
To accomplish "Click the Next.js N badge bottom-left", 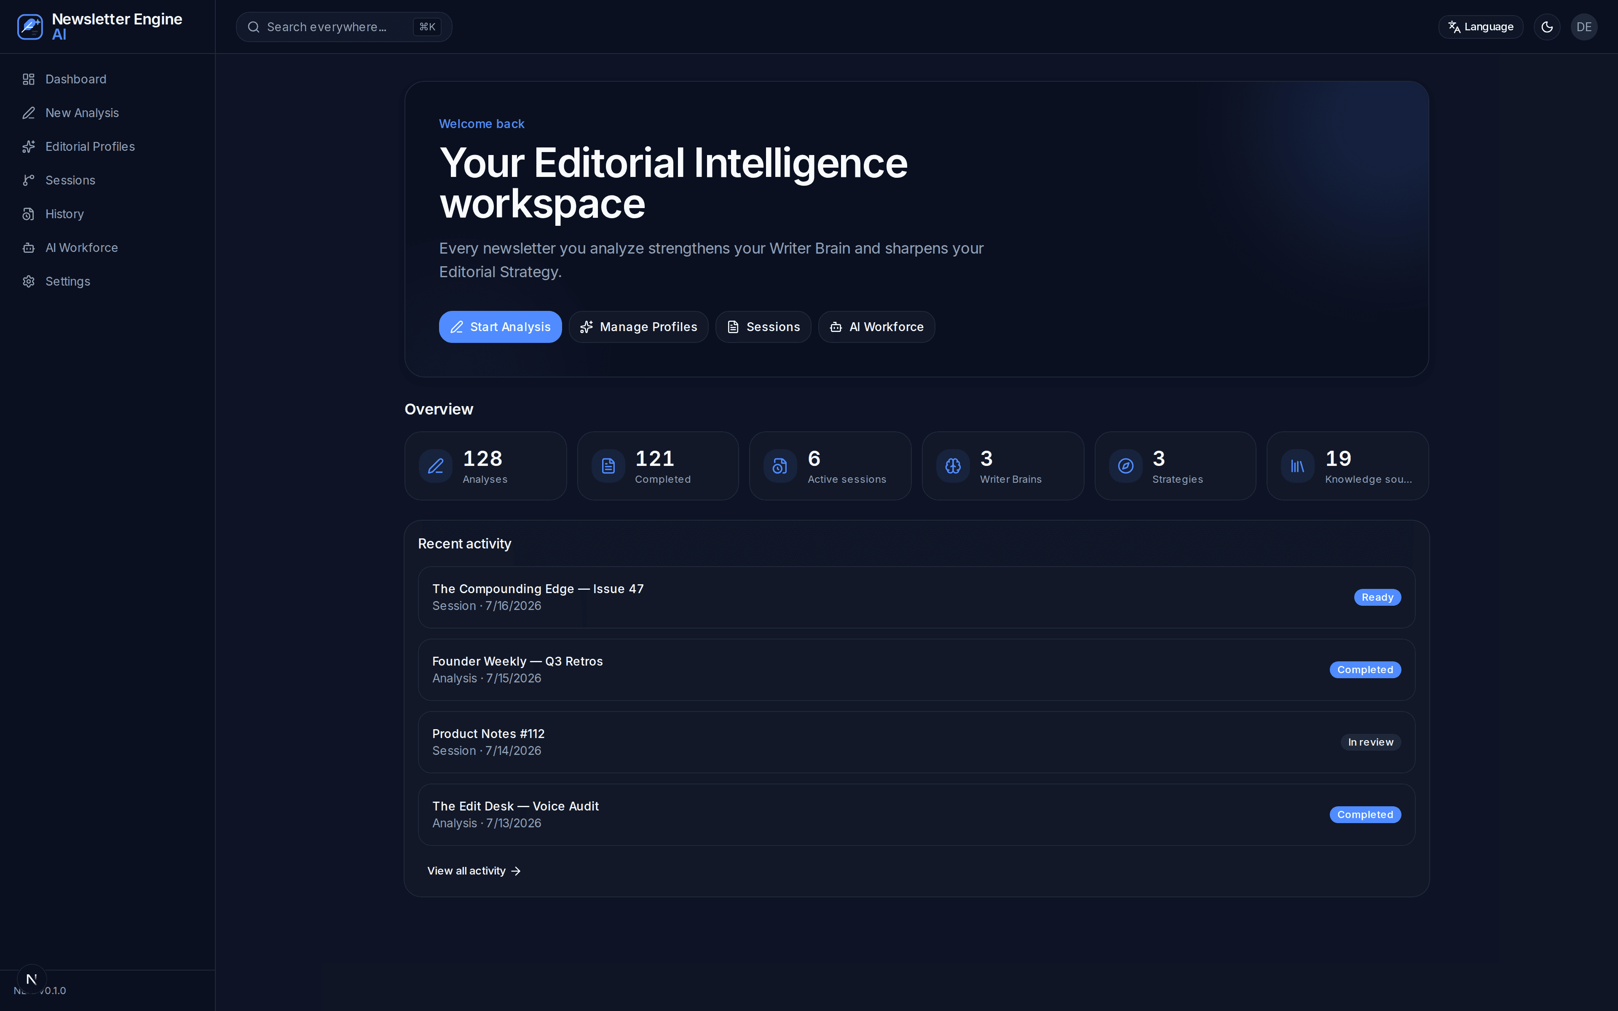I will (32, 979).
